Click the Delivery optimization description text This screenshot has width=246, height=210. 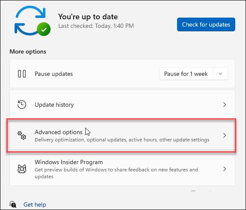[122, 140]
